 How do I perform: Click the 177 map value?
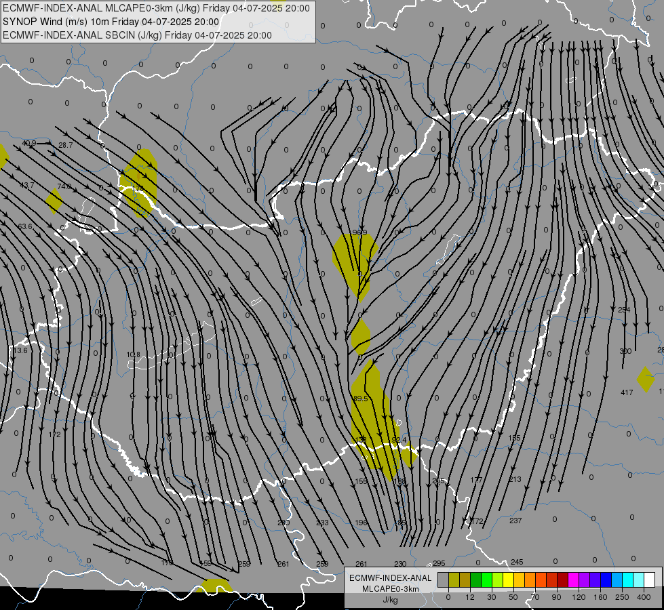[x=476, y=480]
